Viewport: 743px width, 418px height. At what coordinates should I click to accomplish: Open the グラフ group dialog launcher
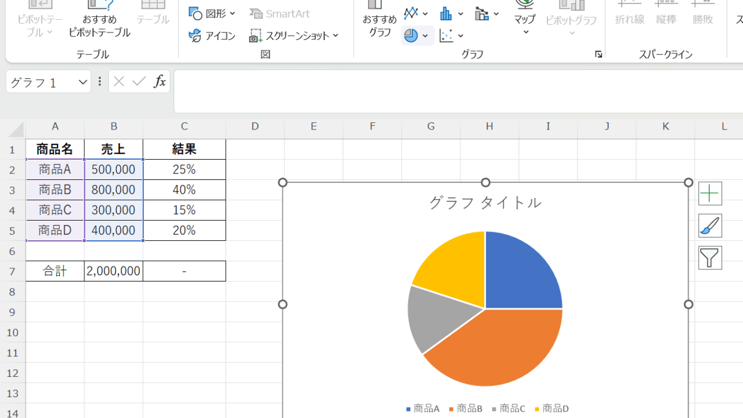tap(598, 55)
